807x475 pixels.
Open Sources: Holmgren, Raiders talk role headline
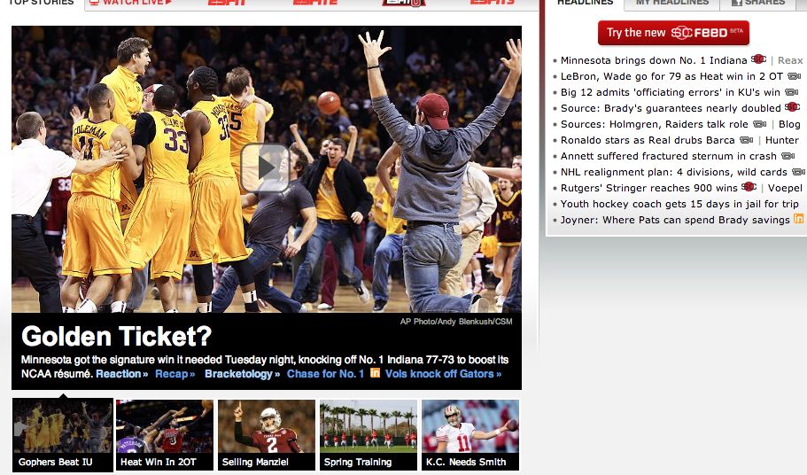[x=654, y=124]
